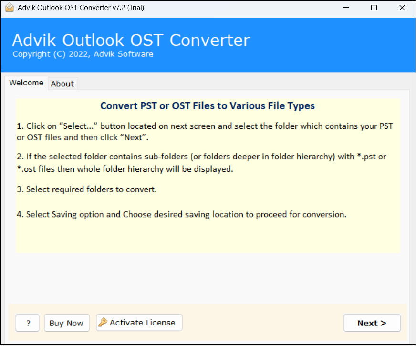Select the Welcome tab
Screen dimensions: 416x346
pos(26,83)
